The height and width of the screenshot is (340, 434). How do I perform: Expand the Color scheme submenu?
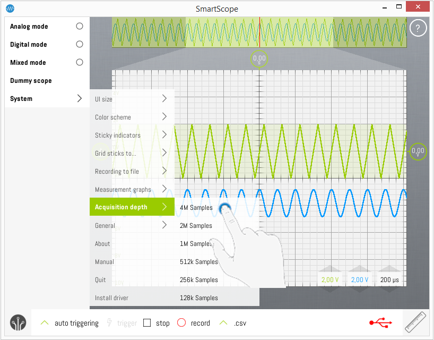point(164,117)
